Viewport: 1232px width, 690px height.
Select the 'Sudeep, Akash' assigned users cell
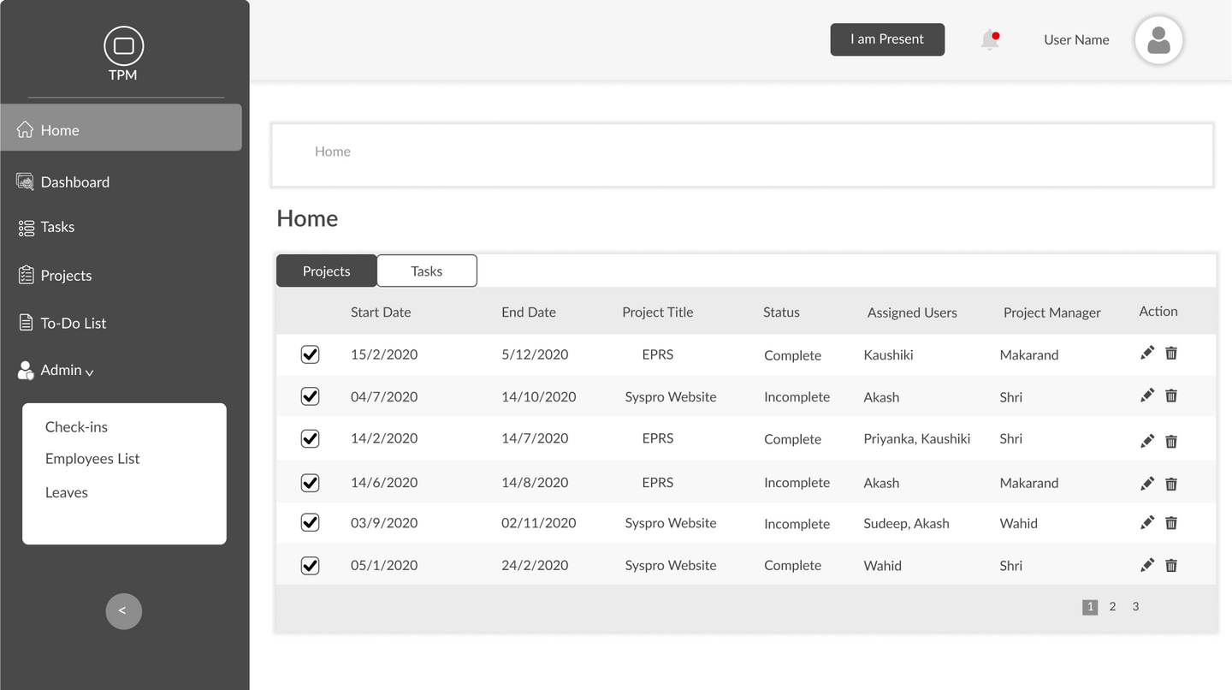pos(907,523)
